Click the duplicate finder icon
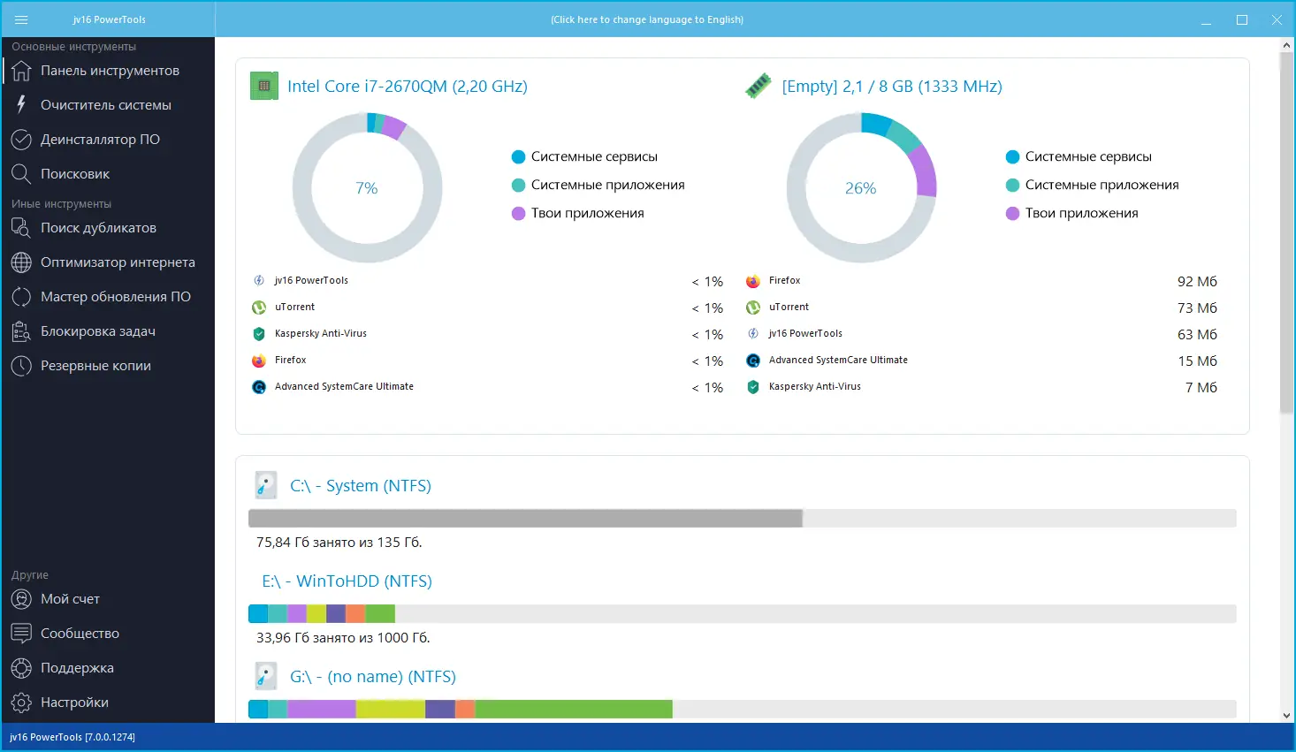Screen dimensions: 1296x752 tap(21, 228)
